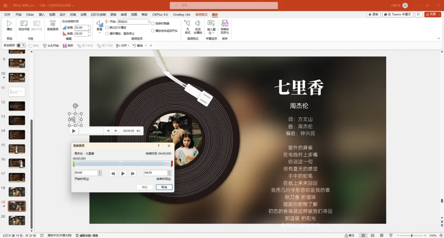Viewport: 444px width, 238px height.
Task: Click the red end trim marker
Action: tap(172, 164)
